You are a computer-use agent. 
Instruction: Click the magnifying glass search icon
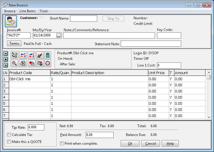(14, 63)
